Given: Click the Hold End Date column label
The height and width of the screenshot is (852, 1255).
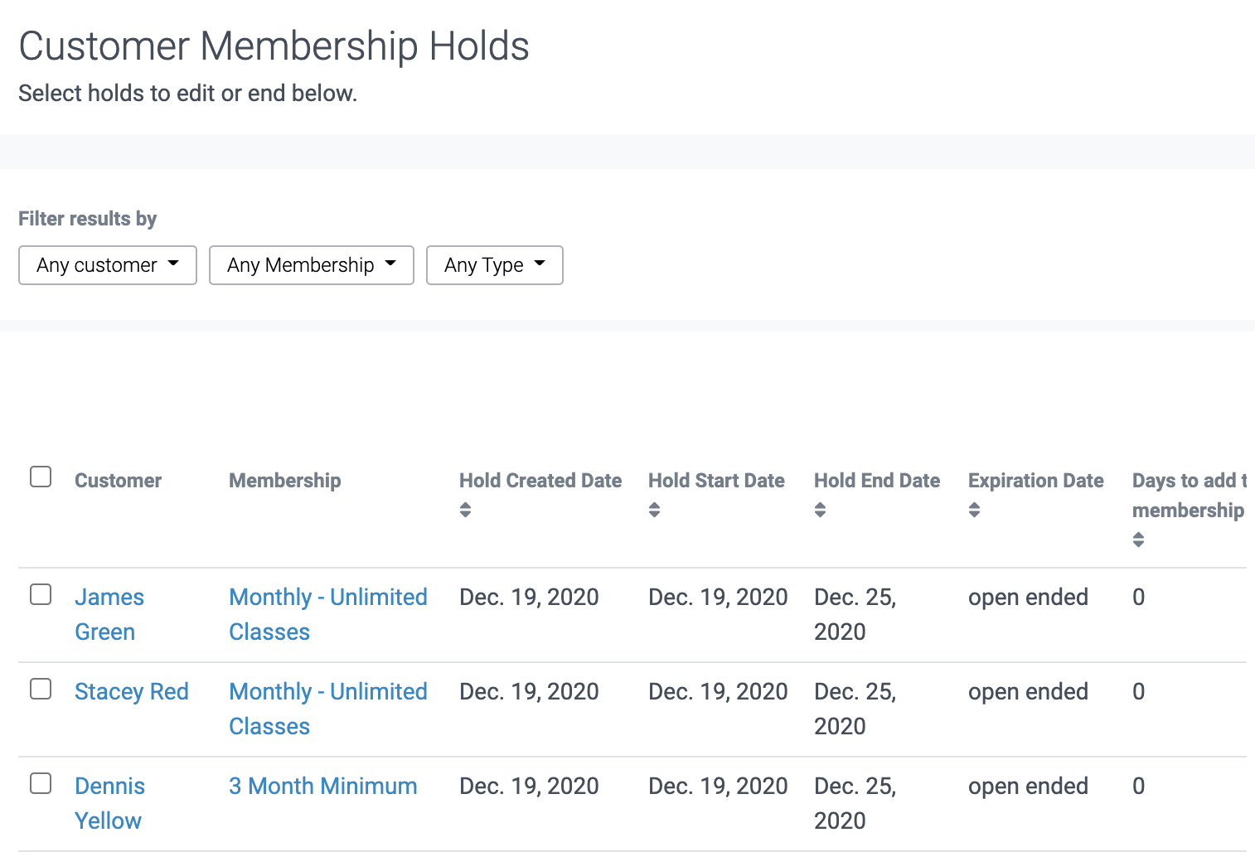Looking at the screenshot, I should tap(877, 481).
